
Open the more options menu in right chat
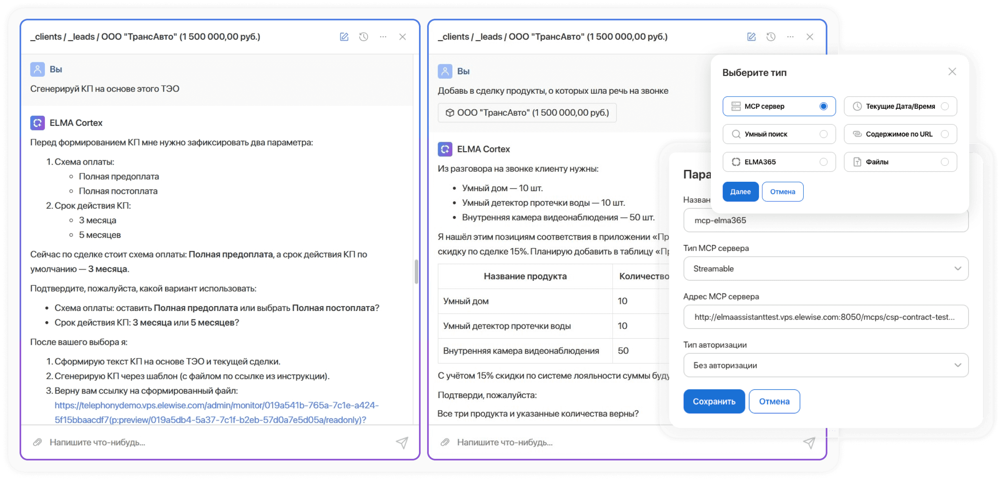pos(790,37)
